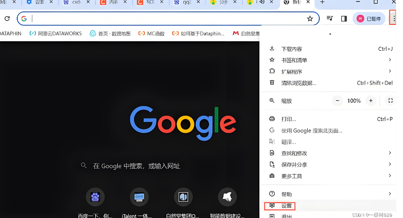Viewport: 403px width, 218px height.
Task: Click the star icon beside 书签和清单
Action: pos(272,60)
